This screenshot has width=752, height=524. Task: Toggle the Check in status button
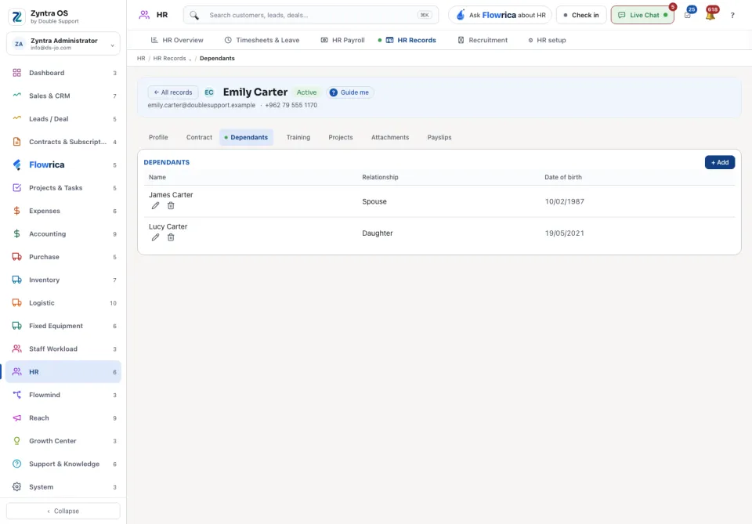click(x=581, y=15)
